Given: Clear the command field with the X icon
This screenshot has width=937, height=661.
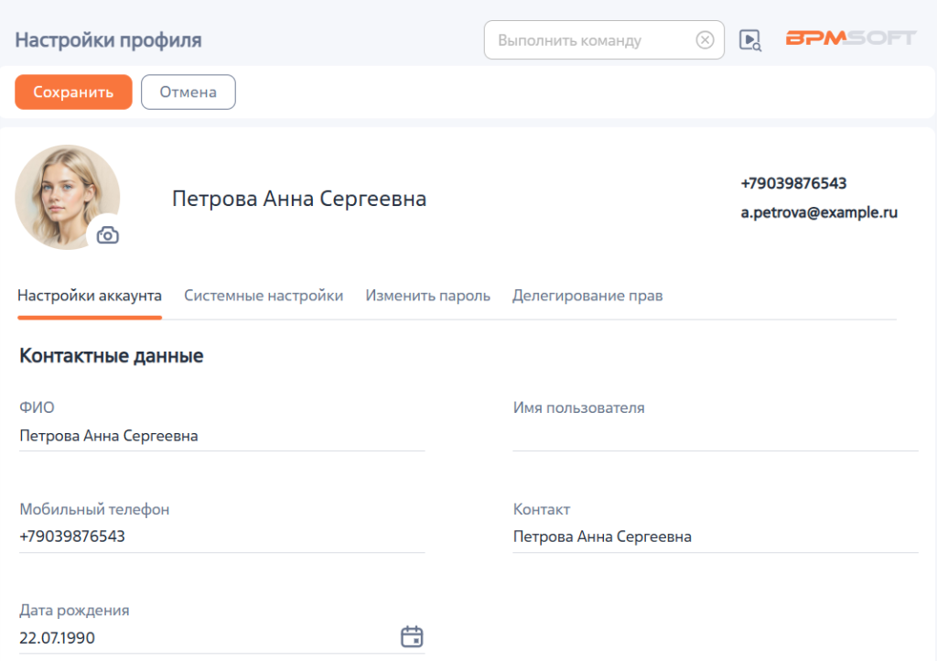Looking at the screenshot, I should click(705, 40).
